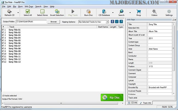
Task: Click the Type column header
Action: 120,27
